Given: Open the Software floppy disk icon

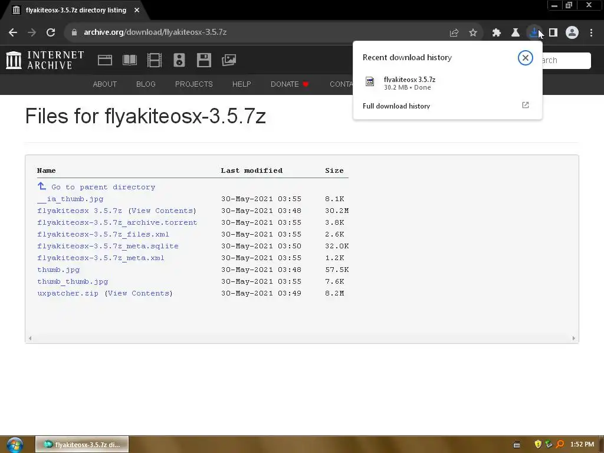Looking at the screenshot, I should tap(203, 60).
